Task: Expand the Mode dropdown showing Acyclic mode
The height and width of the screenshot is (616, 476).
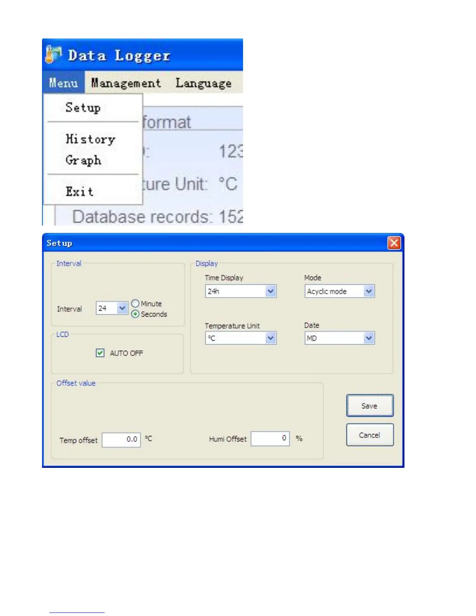Action: (369, 291)
